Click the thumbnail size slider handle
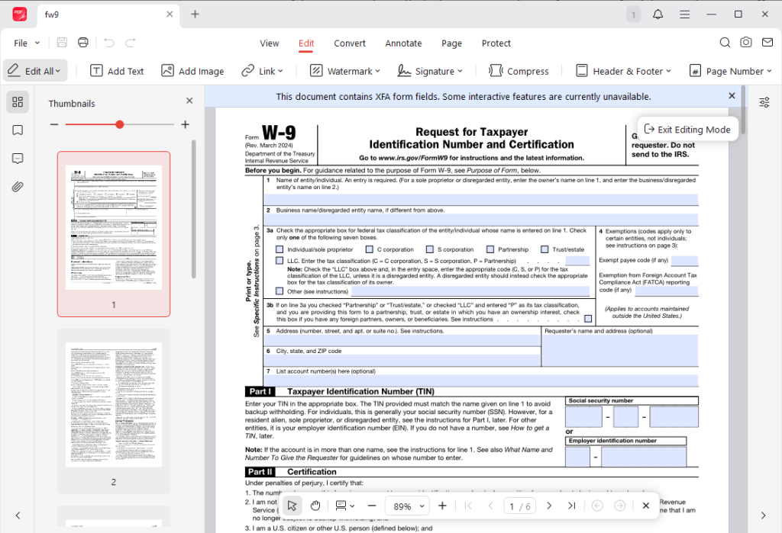This screenshot has height=533, width=782. click(x=119, y=124)
